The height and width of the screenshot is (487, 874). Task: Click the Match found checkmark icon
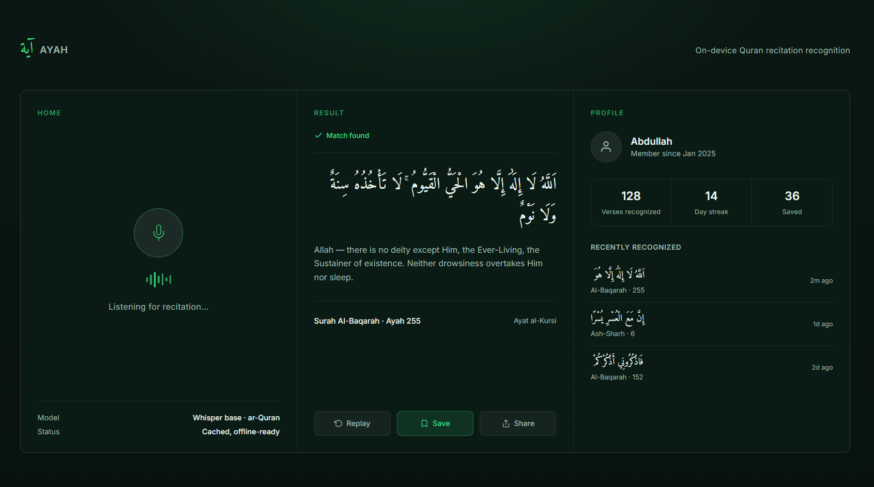[x=318, y=135]
